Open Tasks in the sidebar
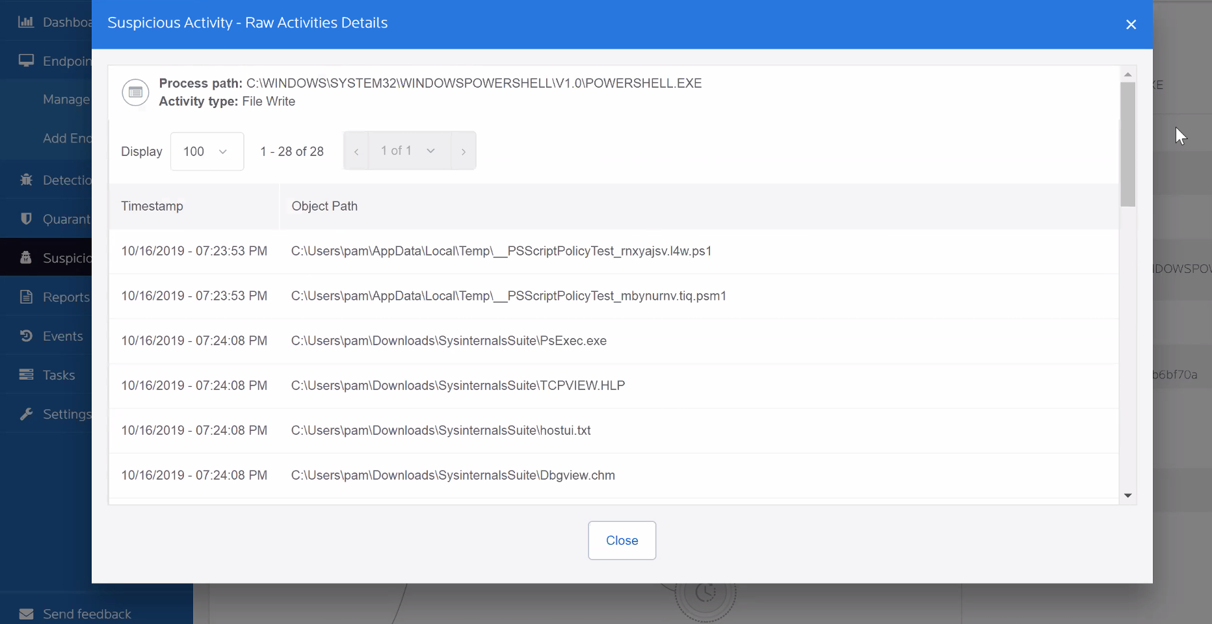 [x=59, y=375]
